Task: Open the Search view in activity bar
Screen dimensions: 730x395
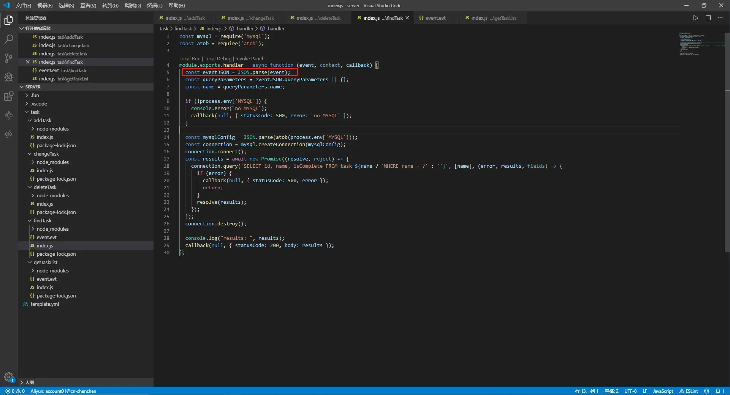Action: [8, 39]
